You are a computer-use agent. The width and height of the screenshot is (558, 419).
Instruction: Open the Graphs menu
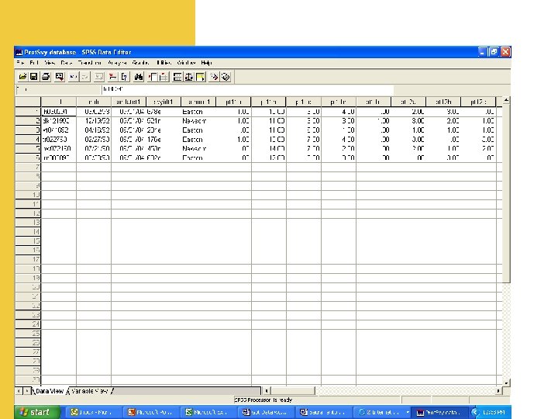(140, 63)
